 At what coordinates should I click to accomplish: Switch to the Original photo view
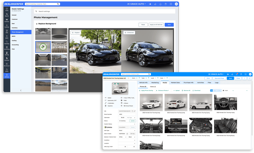pyautogui.click(x=75, y=32)
